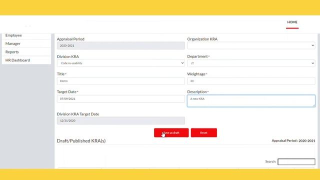Click the Appraisal Period field
Screen dimensions: 320x180
(x=121, y=45)
